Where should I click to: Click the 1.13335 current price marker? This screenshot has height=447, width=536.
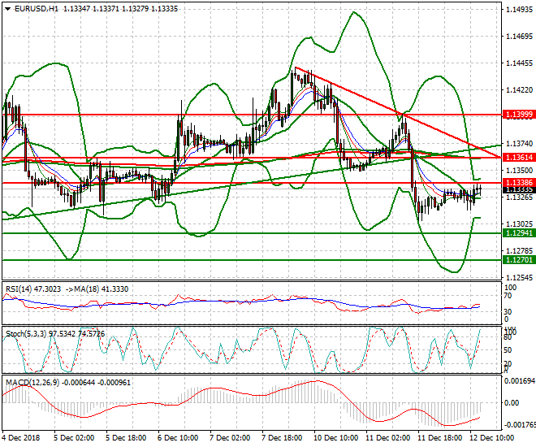517,190
